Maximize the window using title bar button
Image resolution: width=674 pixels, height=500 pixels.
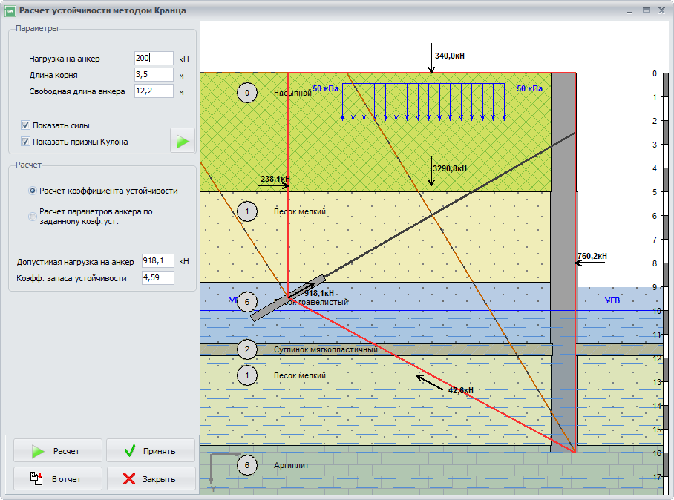(647, 10)
